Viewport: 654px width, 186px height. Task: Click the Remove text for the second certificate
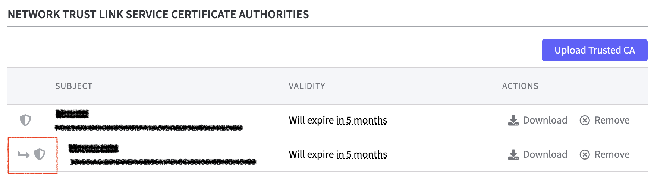(612, 154)
